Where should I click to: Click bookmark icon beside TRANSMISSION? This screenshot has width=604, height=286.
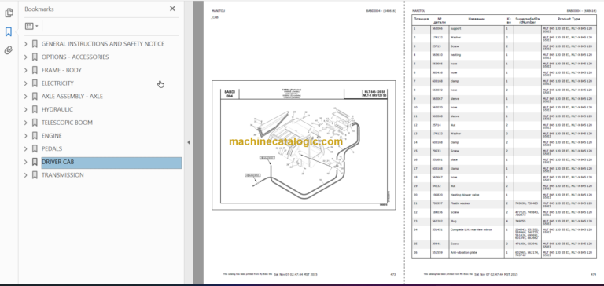coord(35,175)
